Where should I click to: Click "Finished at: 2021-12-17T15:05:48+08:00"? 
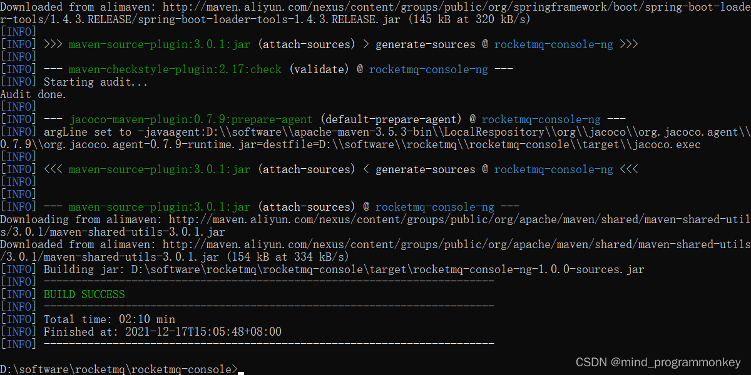[x=163, y=332]
